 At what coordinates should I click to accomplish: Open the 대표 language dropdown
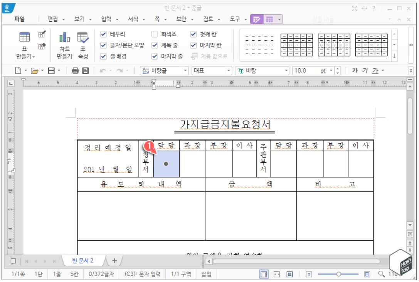229,71
